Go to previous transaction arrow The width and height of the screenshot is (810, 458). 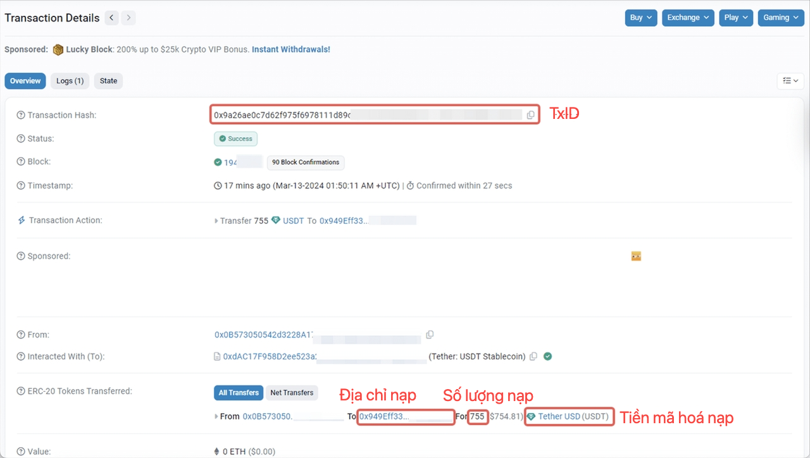(112, 18)
